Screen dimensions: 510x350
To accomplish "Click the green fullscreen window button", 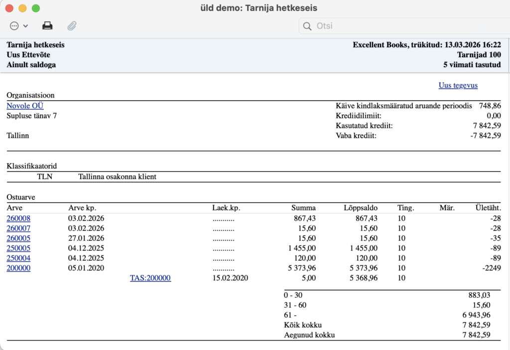I will click(x=35, y=8).
